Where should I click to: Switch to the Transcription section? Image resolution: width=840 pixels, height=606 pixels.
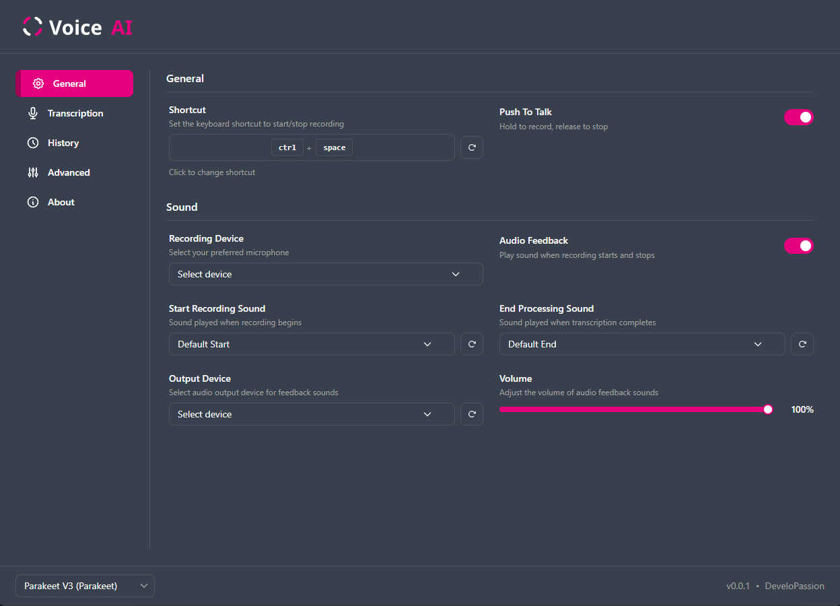75,113
